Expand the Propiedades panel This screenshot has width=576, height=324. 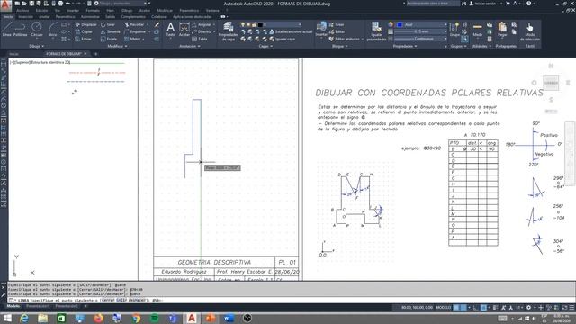point(405,46)
